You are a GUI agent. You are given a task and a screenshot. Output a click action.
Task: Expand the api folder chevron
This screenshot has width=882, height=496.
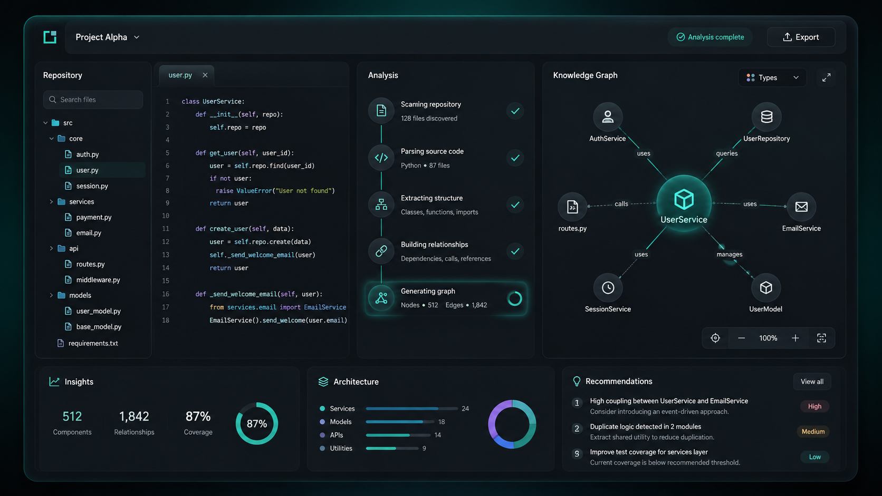pos(51,248)
